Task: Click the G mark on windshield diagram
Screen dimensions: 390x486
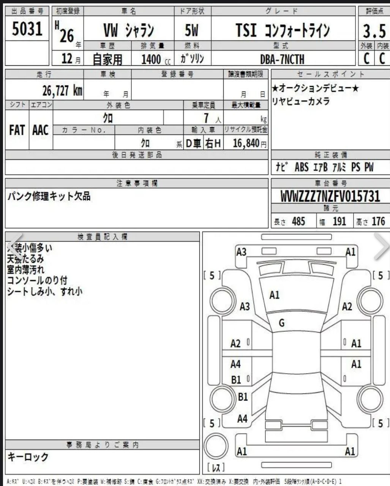Action: click(281, 323)
